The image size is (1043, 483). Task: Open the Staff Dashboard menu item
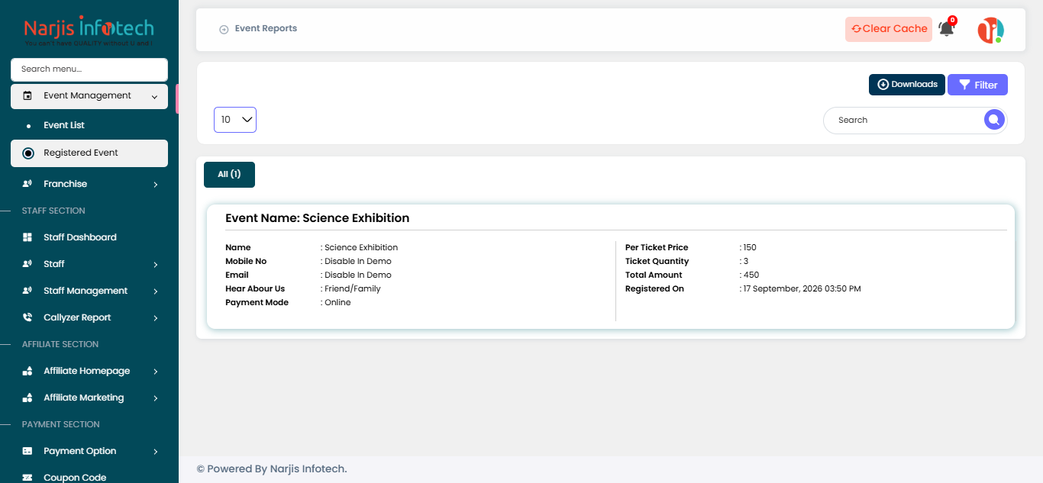[x=89, y=237]
